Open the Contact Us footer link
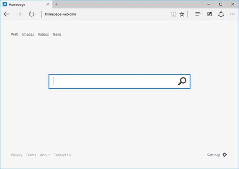The image size is (239, 169). click(63, 155)
